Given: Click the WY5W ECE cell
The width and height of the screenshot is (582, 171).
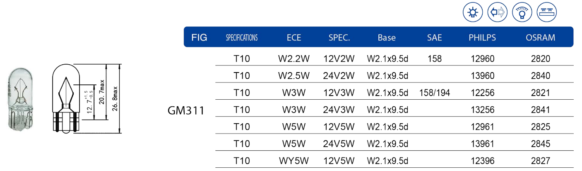Looking at the screenshot, I should coord(294,161).
